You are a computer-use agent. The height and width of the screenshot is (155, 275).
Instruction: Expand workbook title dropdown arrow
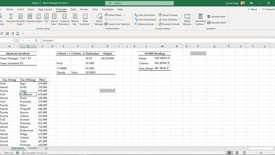point(69,3)
